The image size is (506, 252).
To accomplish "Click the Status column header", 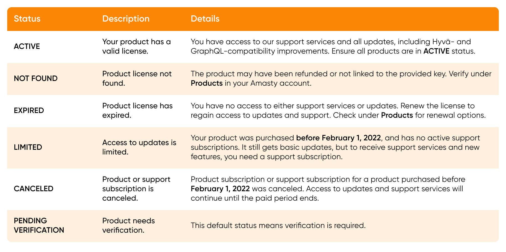I will [x=27, y=19].
